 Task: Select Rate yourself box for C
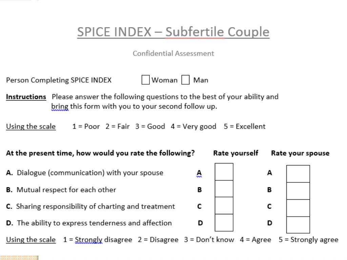[x=224, y=205]
